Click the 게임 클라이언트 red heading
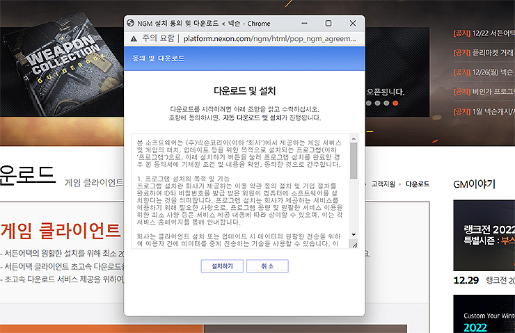 point(61,231)
